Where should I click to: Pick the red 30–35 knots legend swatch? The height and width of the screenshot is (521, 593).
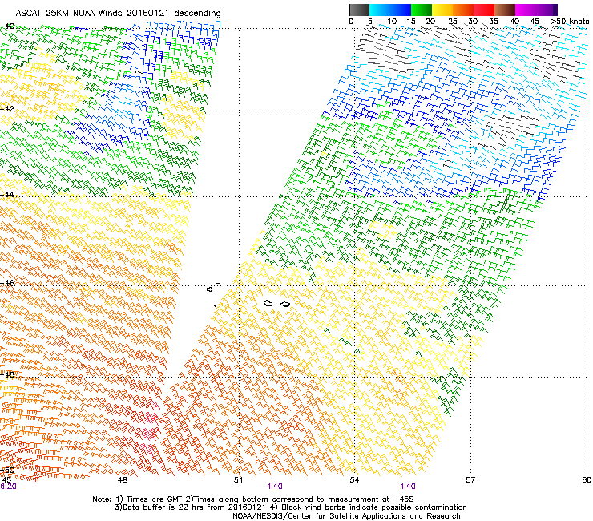484,10
